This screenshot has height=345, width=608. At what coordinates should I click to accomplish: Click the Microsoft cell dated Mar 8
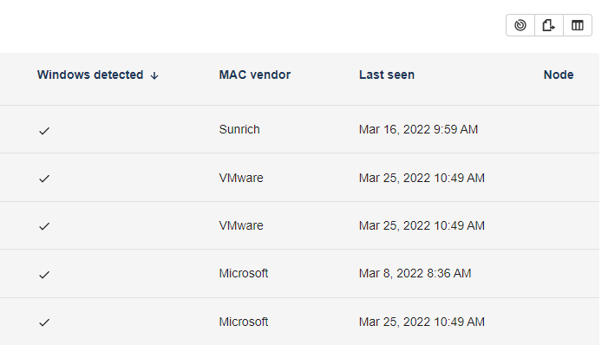coord(244,273)
